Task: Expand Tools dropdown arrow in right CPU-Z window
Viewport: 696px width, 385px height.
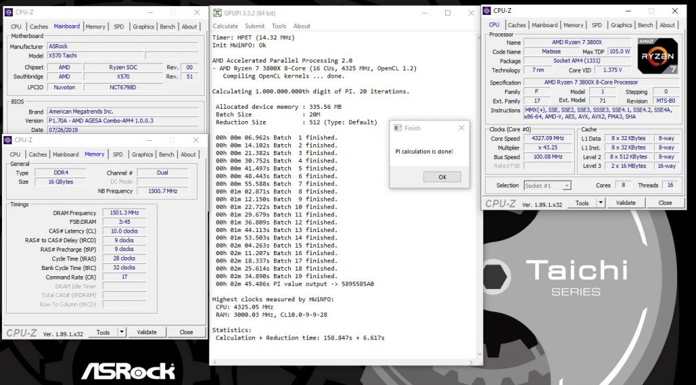Action: point(601,203)
